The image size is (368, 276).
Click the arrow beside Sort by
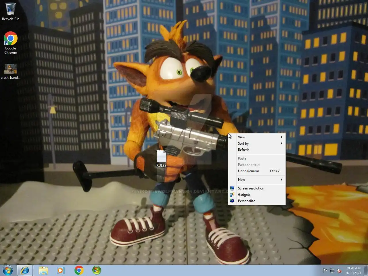click(x=282, y=143)
